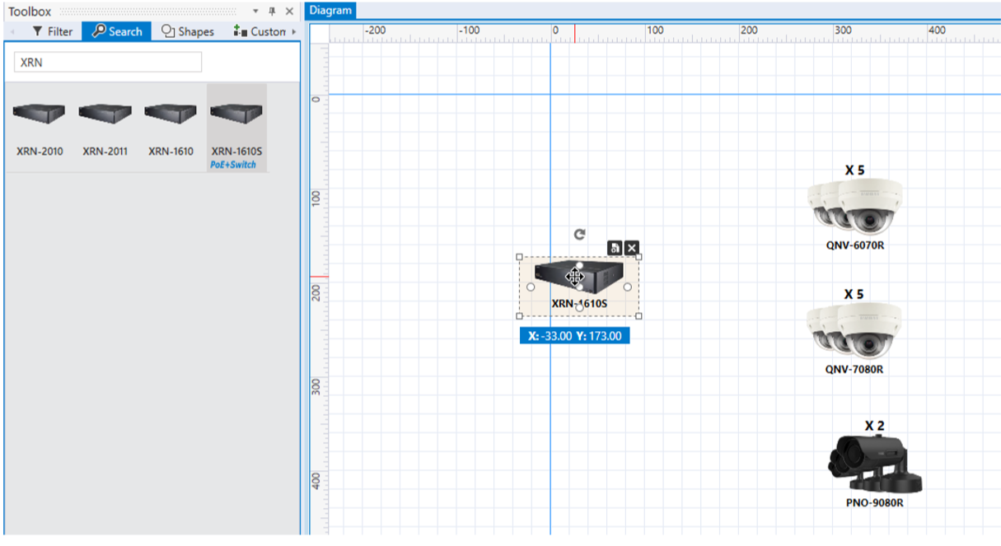Switch to the Shapes tab
The height and width of the screenshot is (546, 1001).
coord(188,31)
